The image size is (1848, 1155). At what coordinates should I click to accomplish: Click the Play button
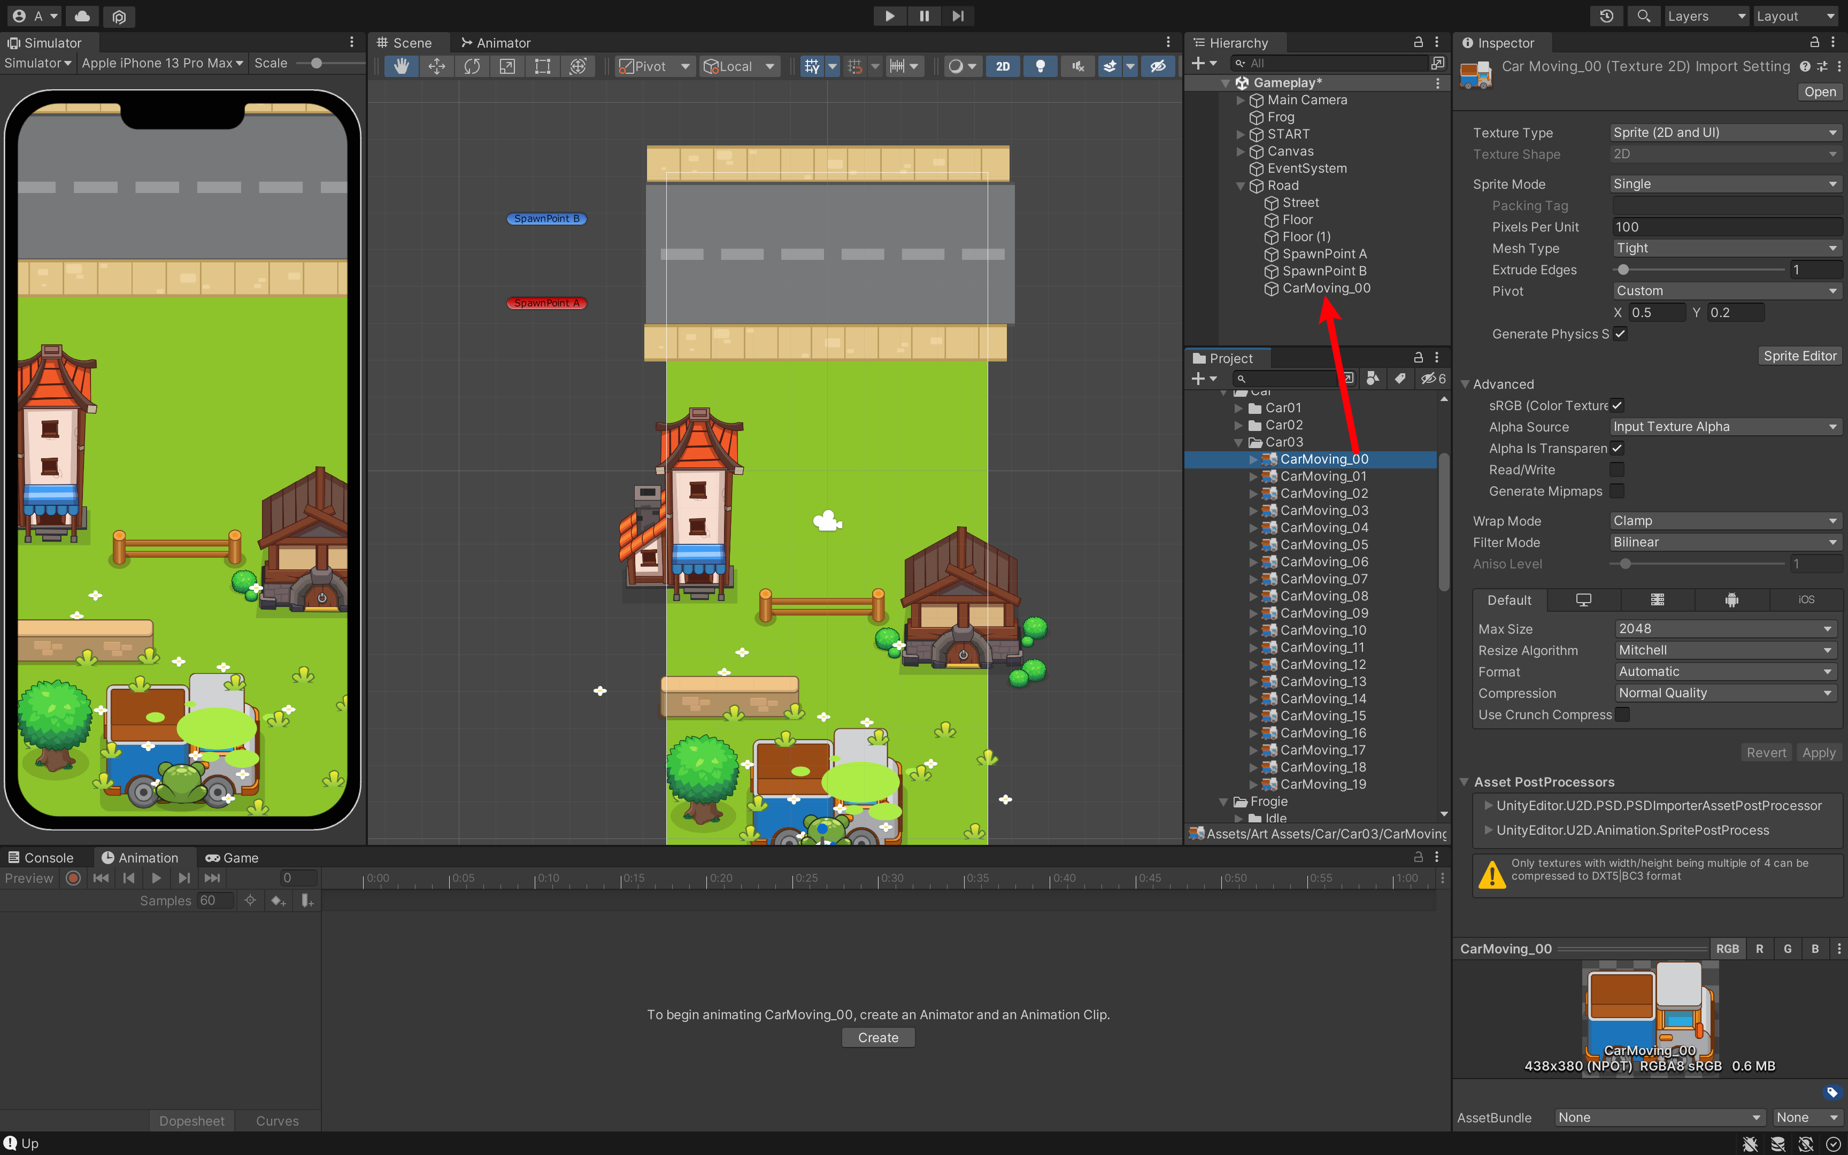click(890, 16)
